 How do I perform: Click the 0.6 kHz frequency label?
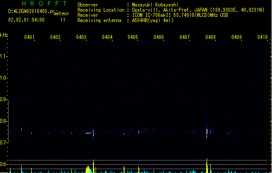point(3,164)
